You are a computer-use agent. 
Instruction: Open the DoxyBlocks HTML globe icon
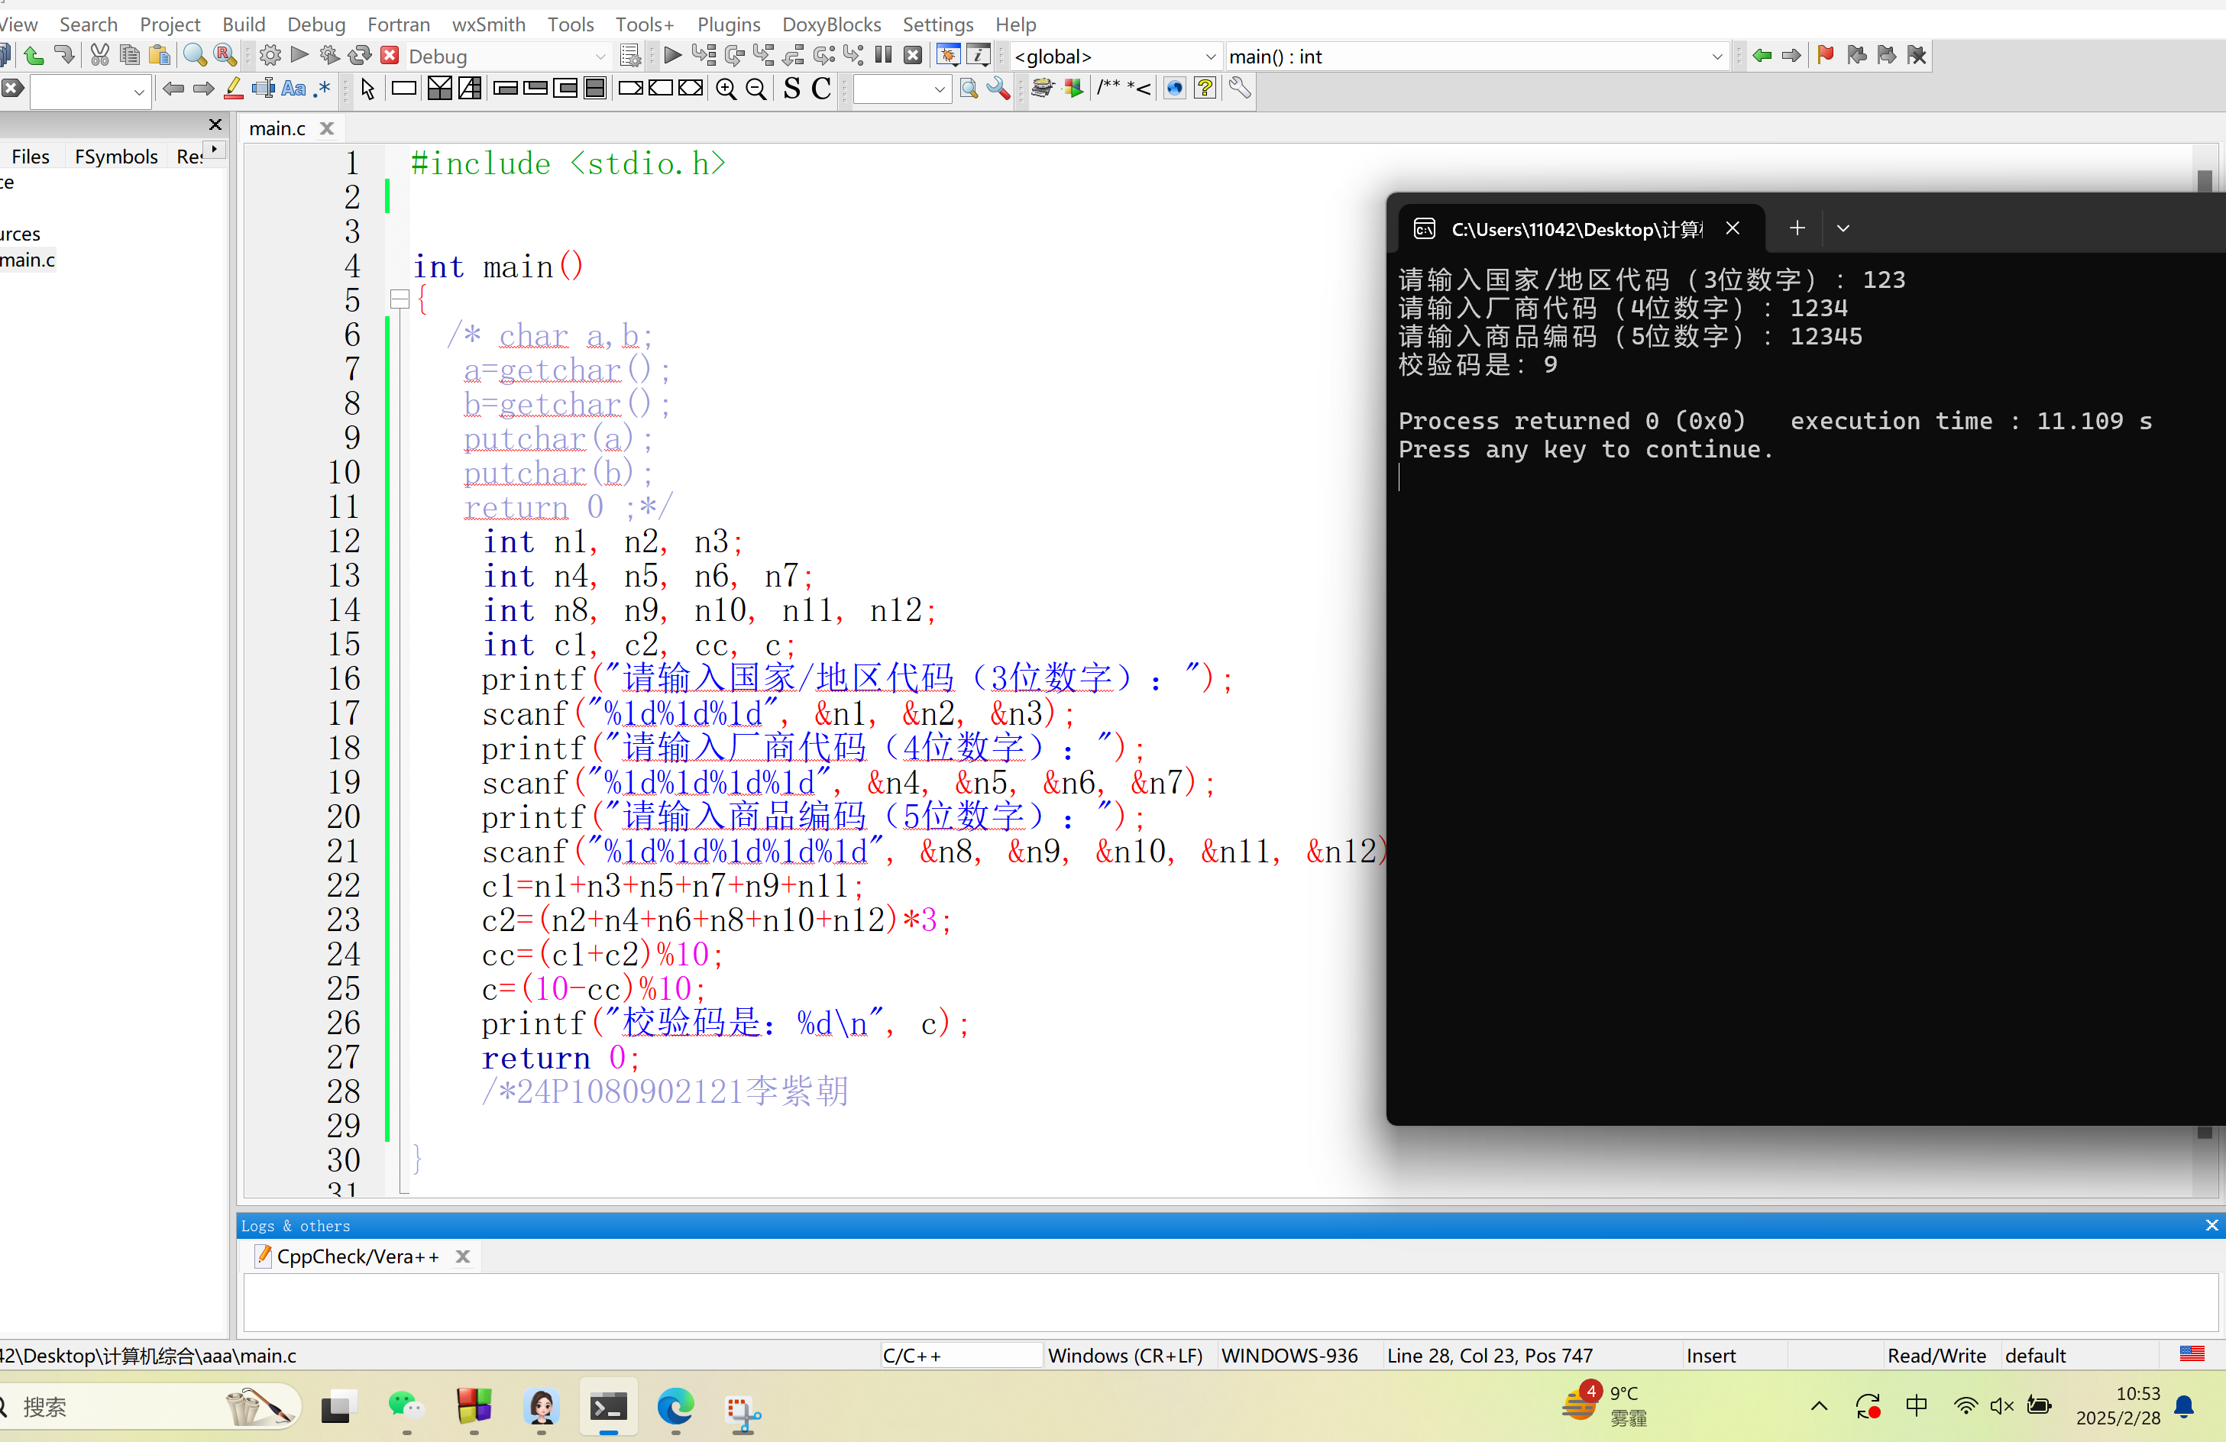pos(1176,89)
